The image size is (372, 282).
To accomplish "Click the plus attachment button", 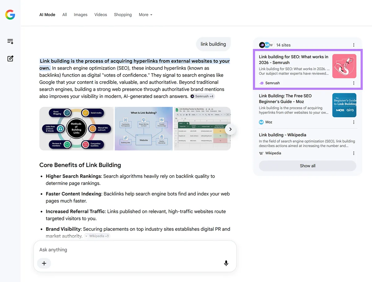I will click(x=44, y=263).
